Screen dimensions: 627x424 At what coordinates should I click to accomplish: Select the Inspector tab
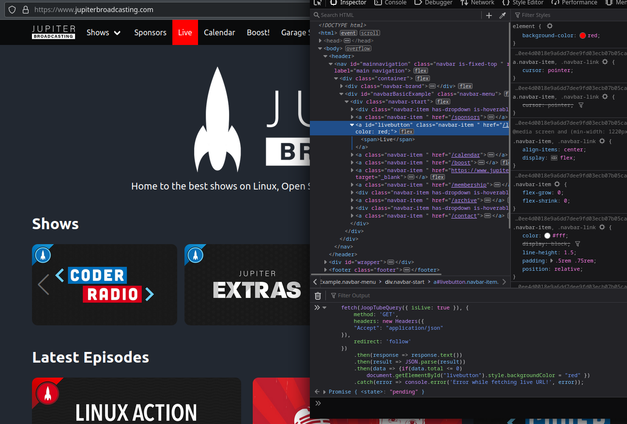pyautogui.click(x=349, y=3)
